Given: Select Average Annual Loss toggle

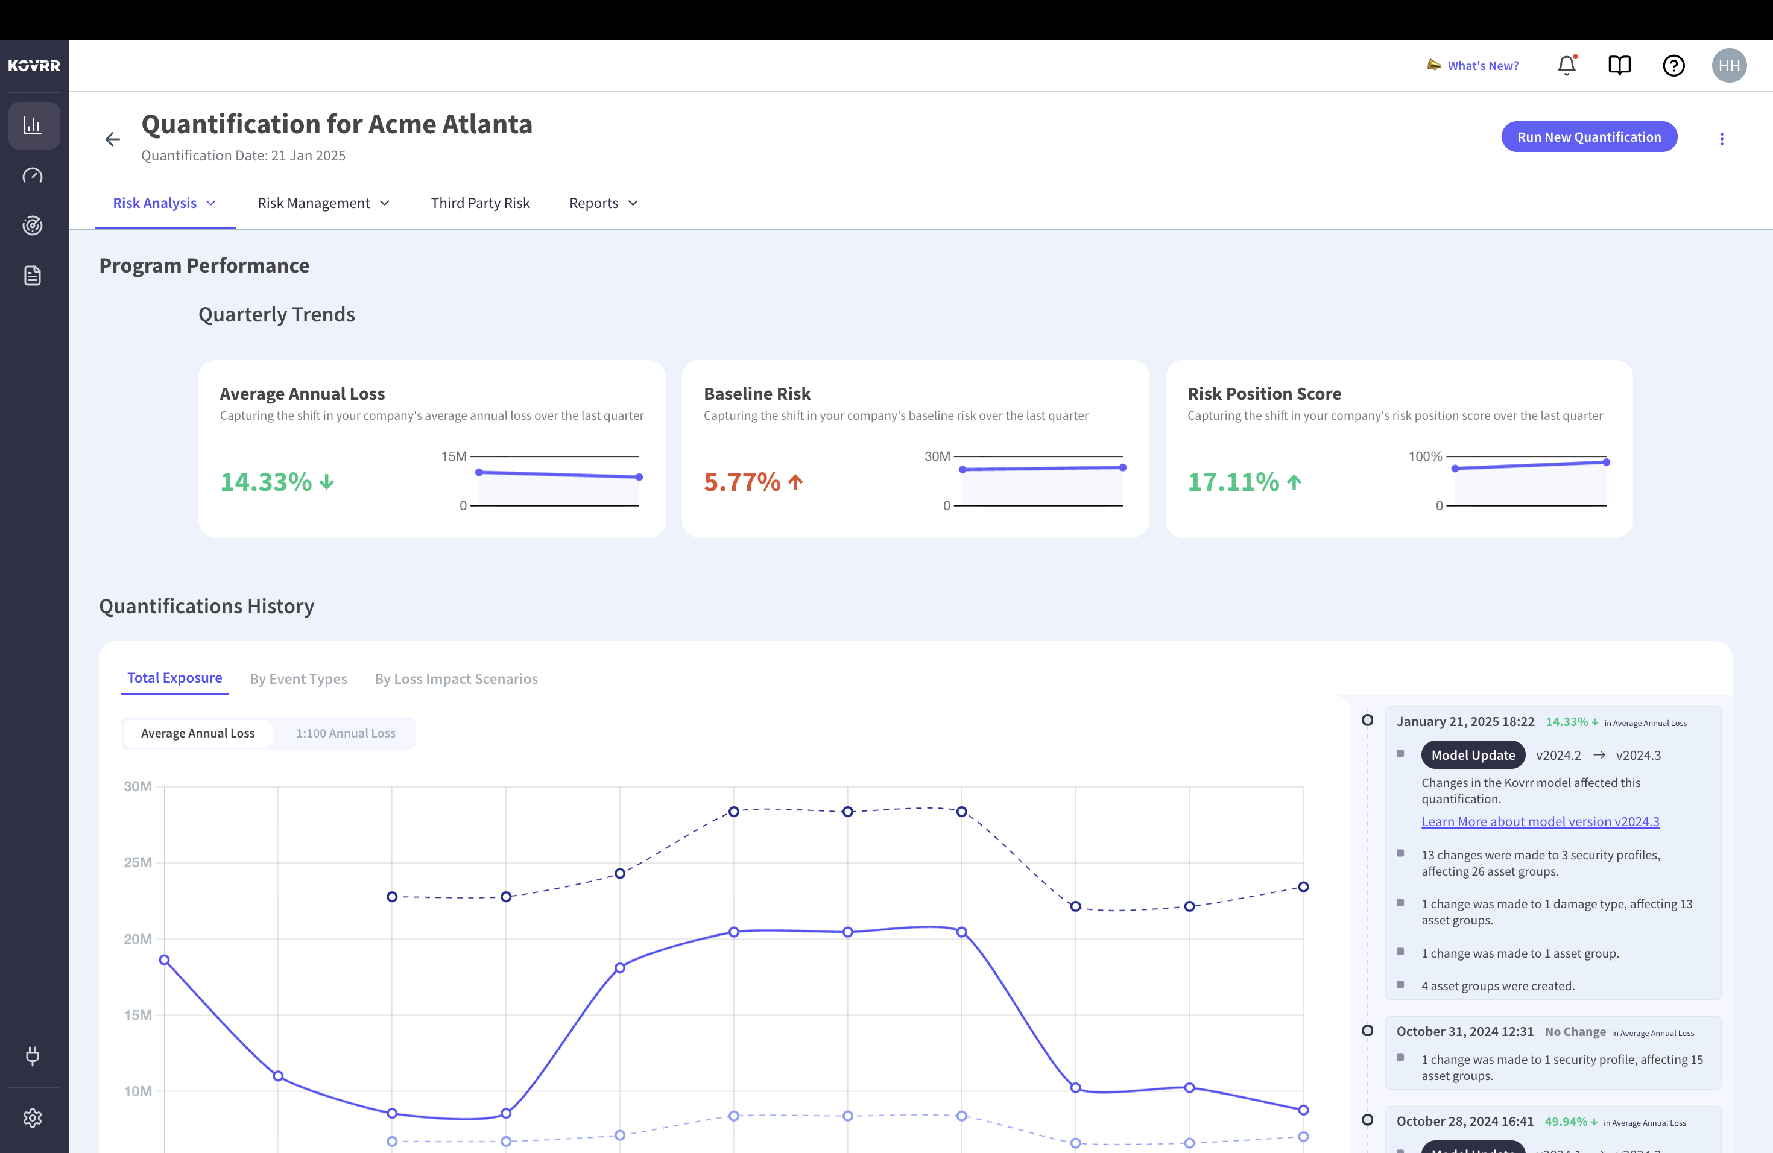Looking at the screenshot, I should [x=198, y=733].
